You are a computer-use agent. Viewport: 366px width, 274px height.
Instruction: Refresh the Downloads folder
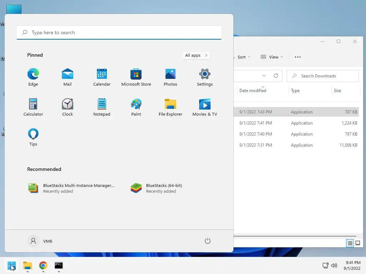276,76
